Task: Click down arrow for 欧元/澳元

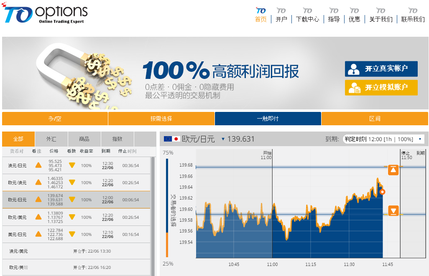Action: [72, 182]
